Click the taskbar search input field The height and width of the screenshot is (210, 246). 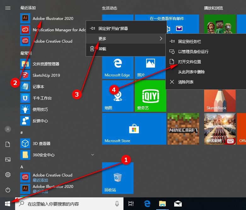pyautogui.click(x=69, y=204)
